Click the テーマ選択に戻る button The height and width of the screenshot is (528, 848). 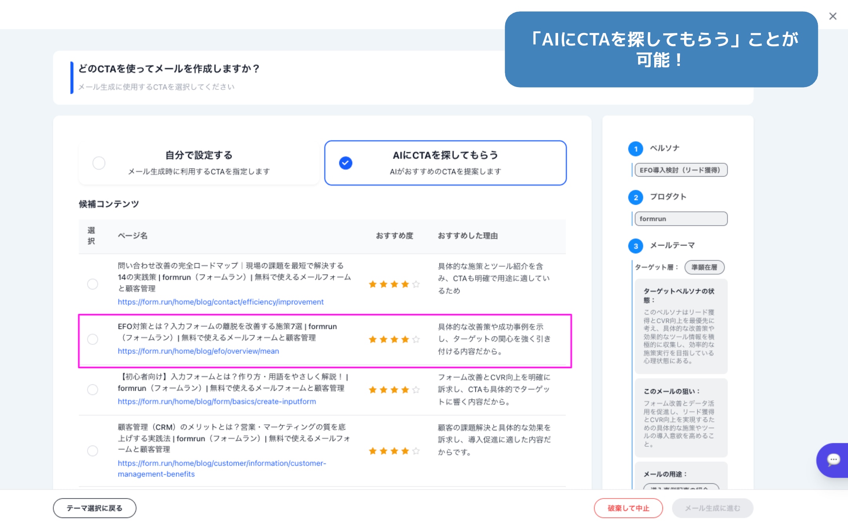95,508
